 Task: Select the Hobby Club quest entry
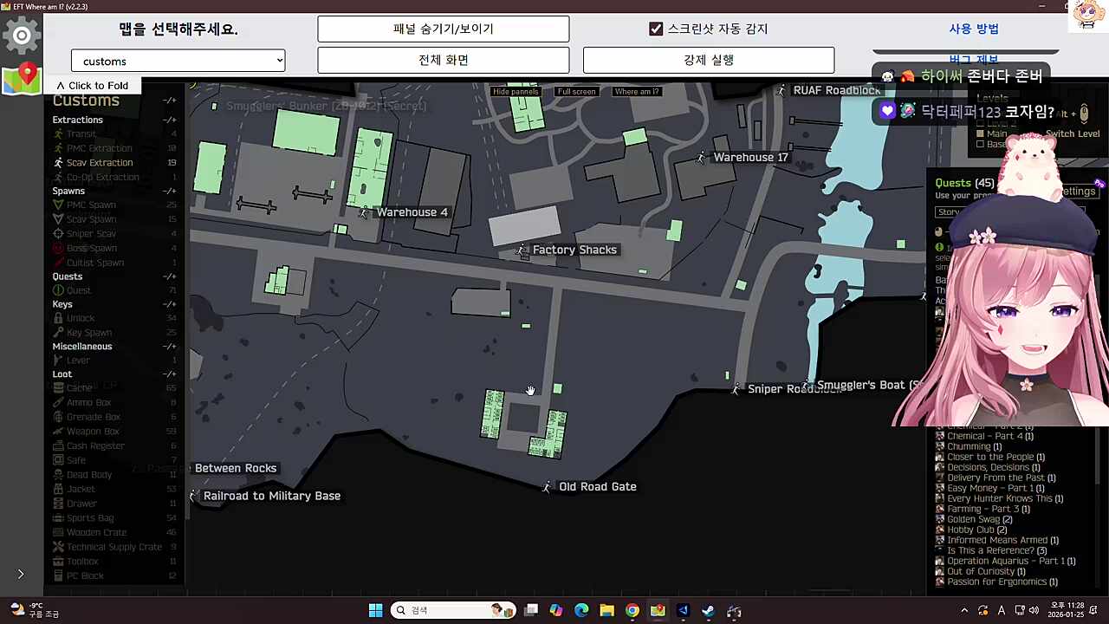click(x=976, y=530)
